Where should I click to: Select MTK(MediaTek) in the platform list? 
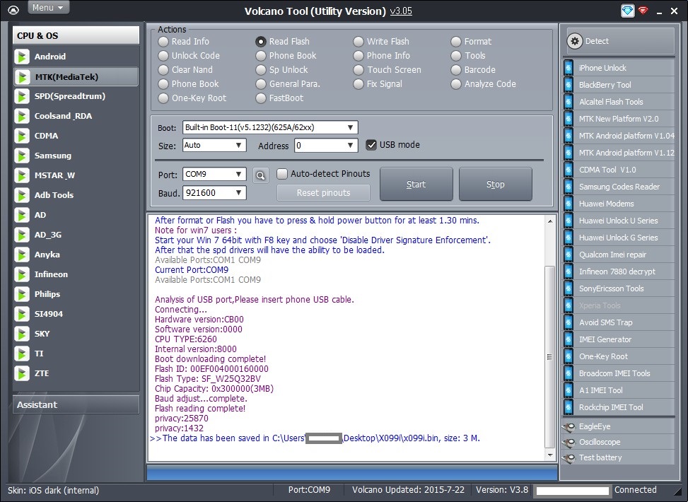coord(76,77)
